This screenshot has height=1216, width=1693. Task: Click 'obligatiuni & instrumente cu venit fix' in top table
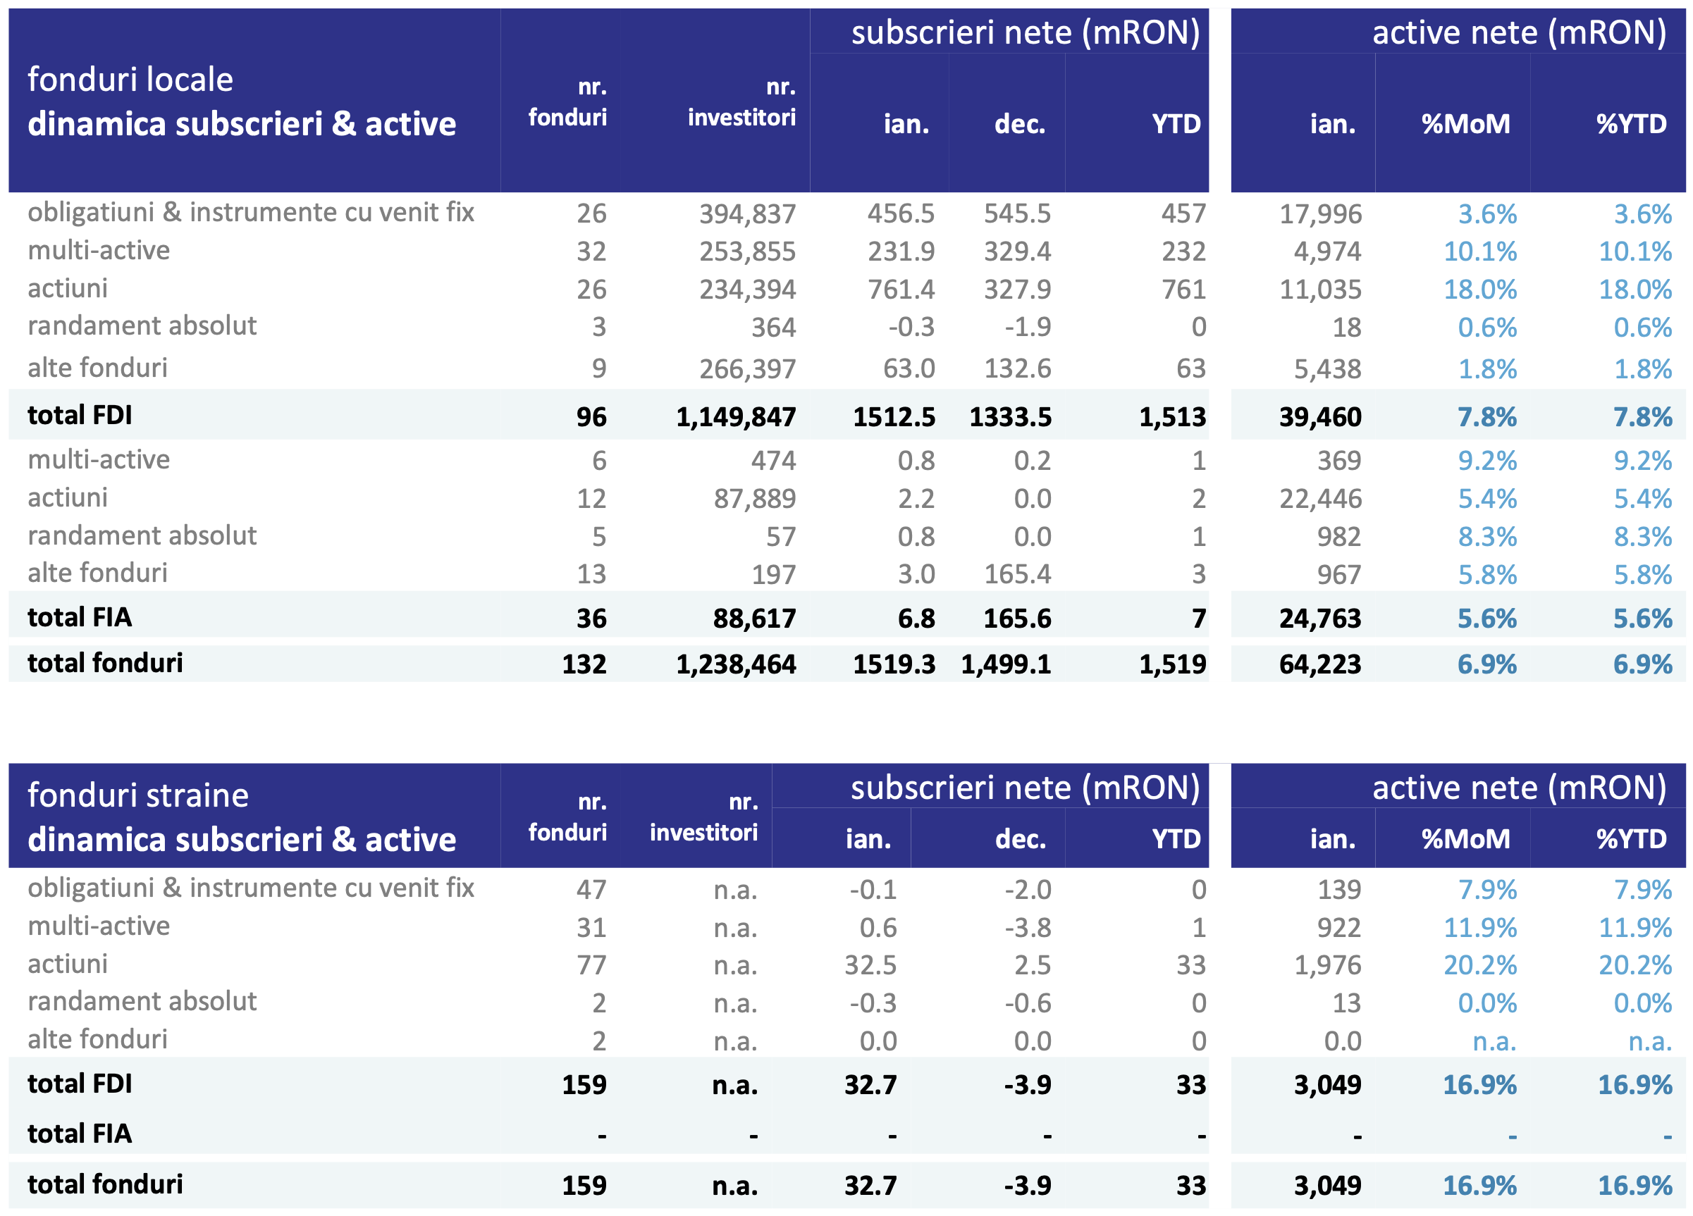pos(251,213)
